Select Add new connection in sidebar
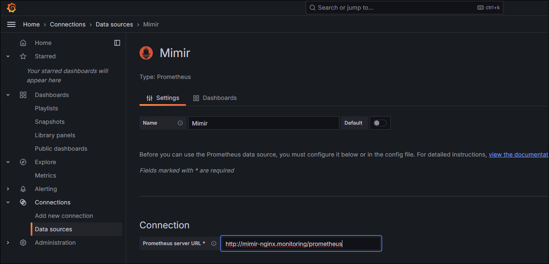 pyautogui.click(x=64, y=216)
